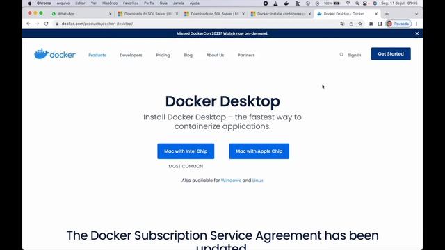The width and height of the screenshot is (445, 250).
Task: Click the lock icon in address bar
Action: tap(57, 24)
